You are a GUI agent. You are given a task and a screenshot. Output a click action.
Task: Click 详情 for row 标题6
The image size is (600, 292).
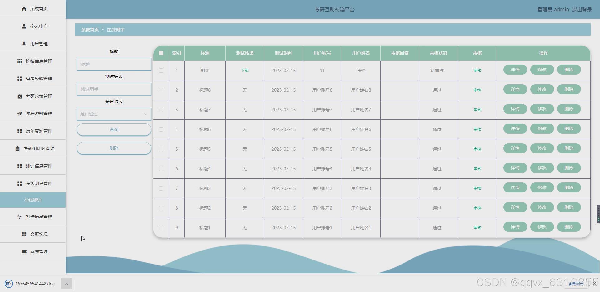pyautogui.click(x=515, y=129)
